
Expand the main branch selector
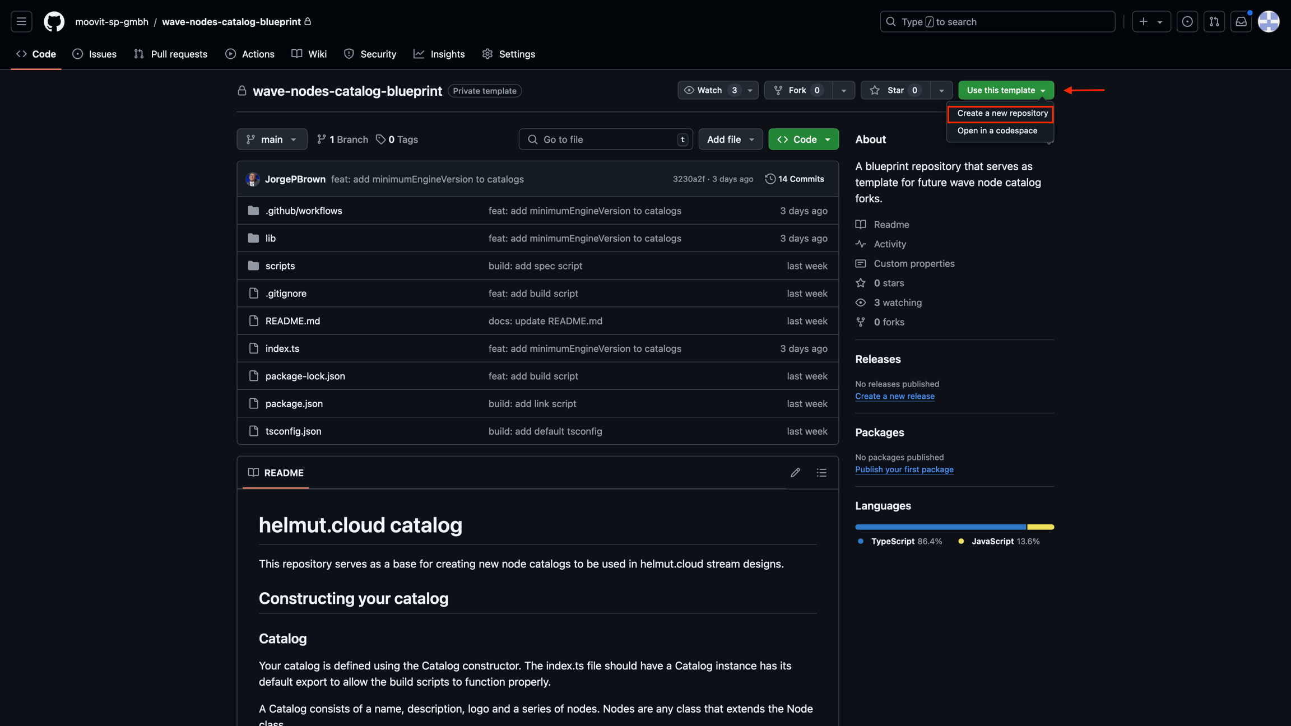click(272, 139)
